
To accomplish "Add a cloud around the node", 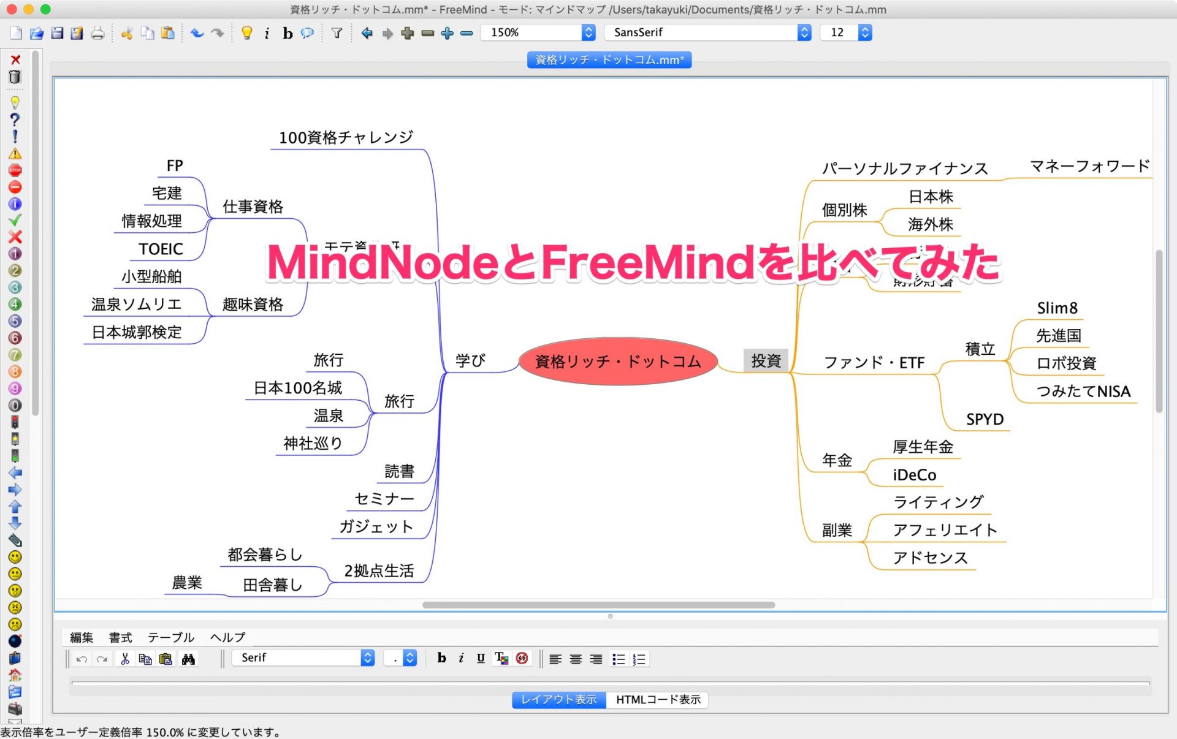I will tap(307, 33).
